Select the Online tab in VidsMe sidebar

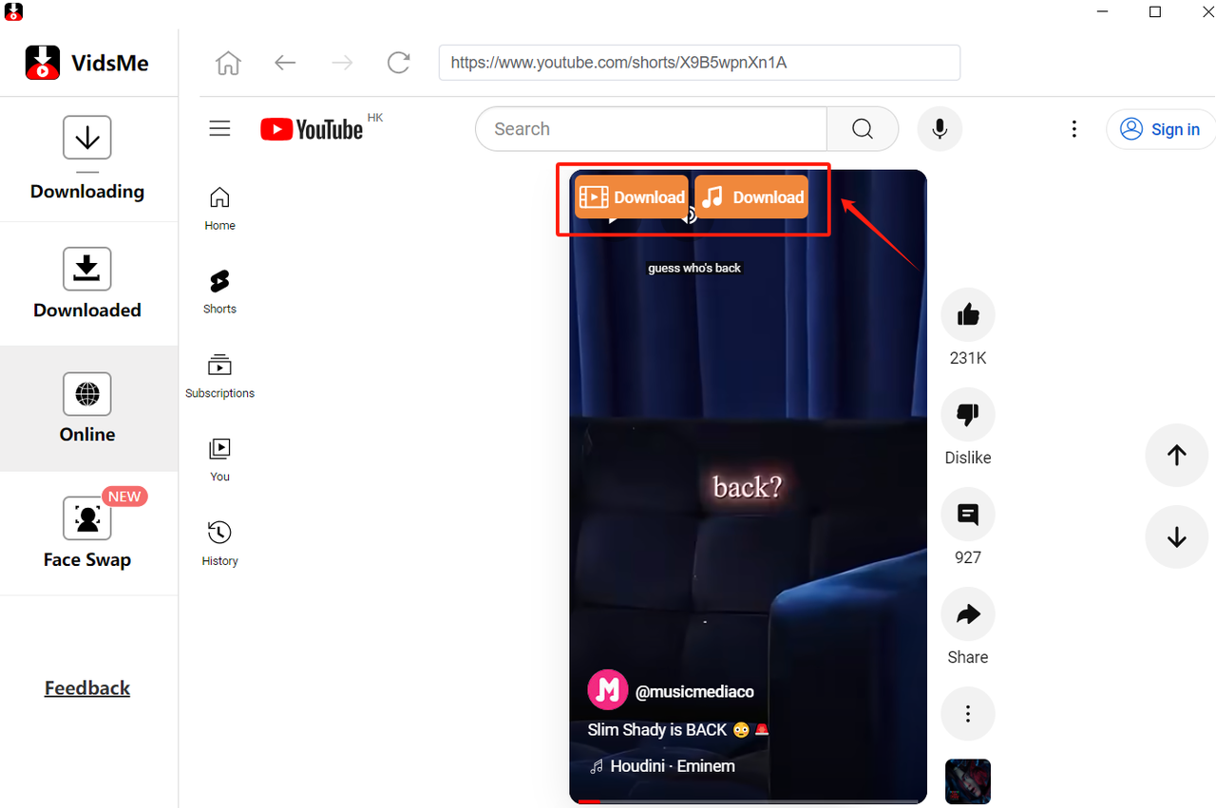coord(87,408)
